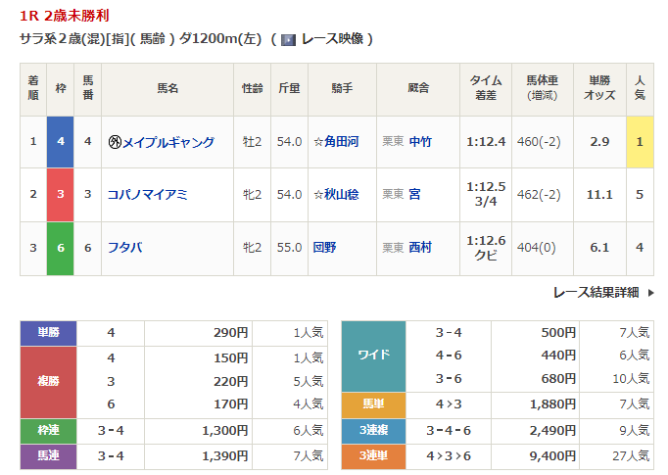Open jockey 団野 profile link
The width and height of the screenshot is (668, 475).
pyautogui.click(x=324, y=248)
